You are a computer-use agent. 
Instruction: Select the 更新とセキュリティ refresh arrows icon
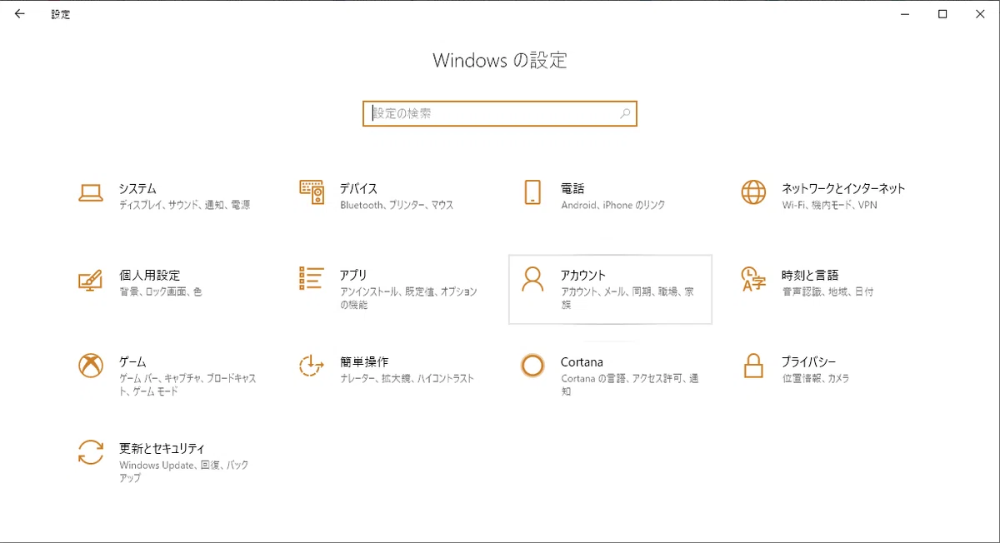pyautogui.click(x=90, y=452)
